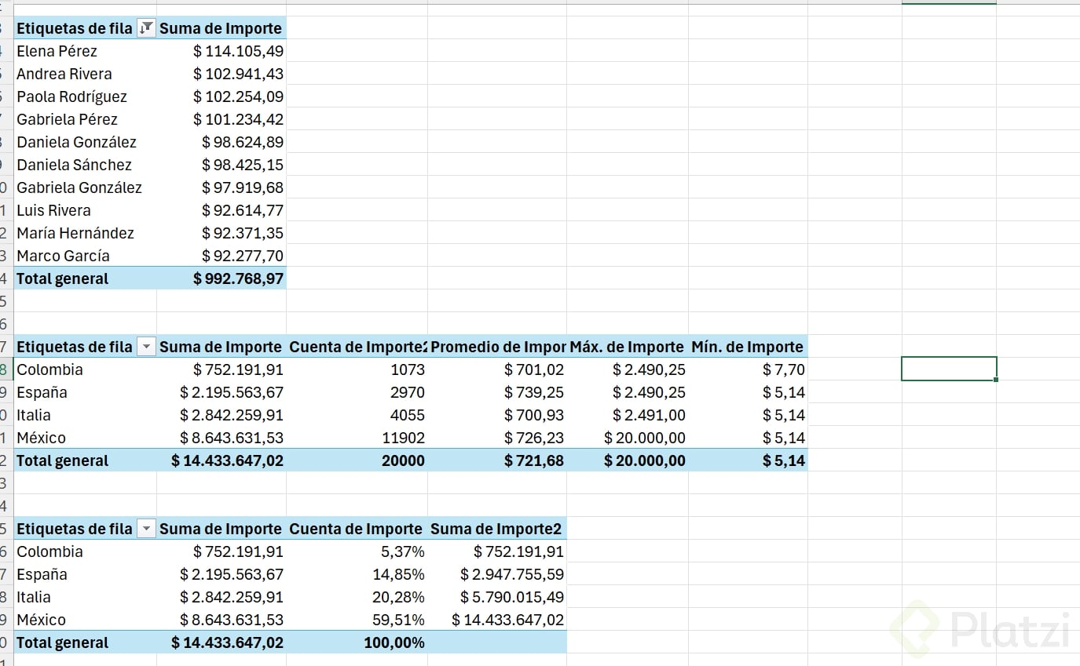
Task: Select the Máx. de Importe header
Action: tap(627, 347)
